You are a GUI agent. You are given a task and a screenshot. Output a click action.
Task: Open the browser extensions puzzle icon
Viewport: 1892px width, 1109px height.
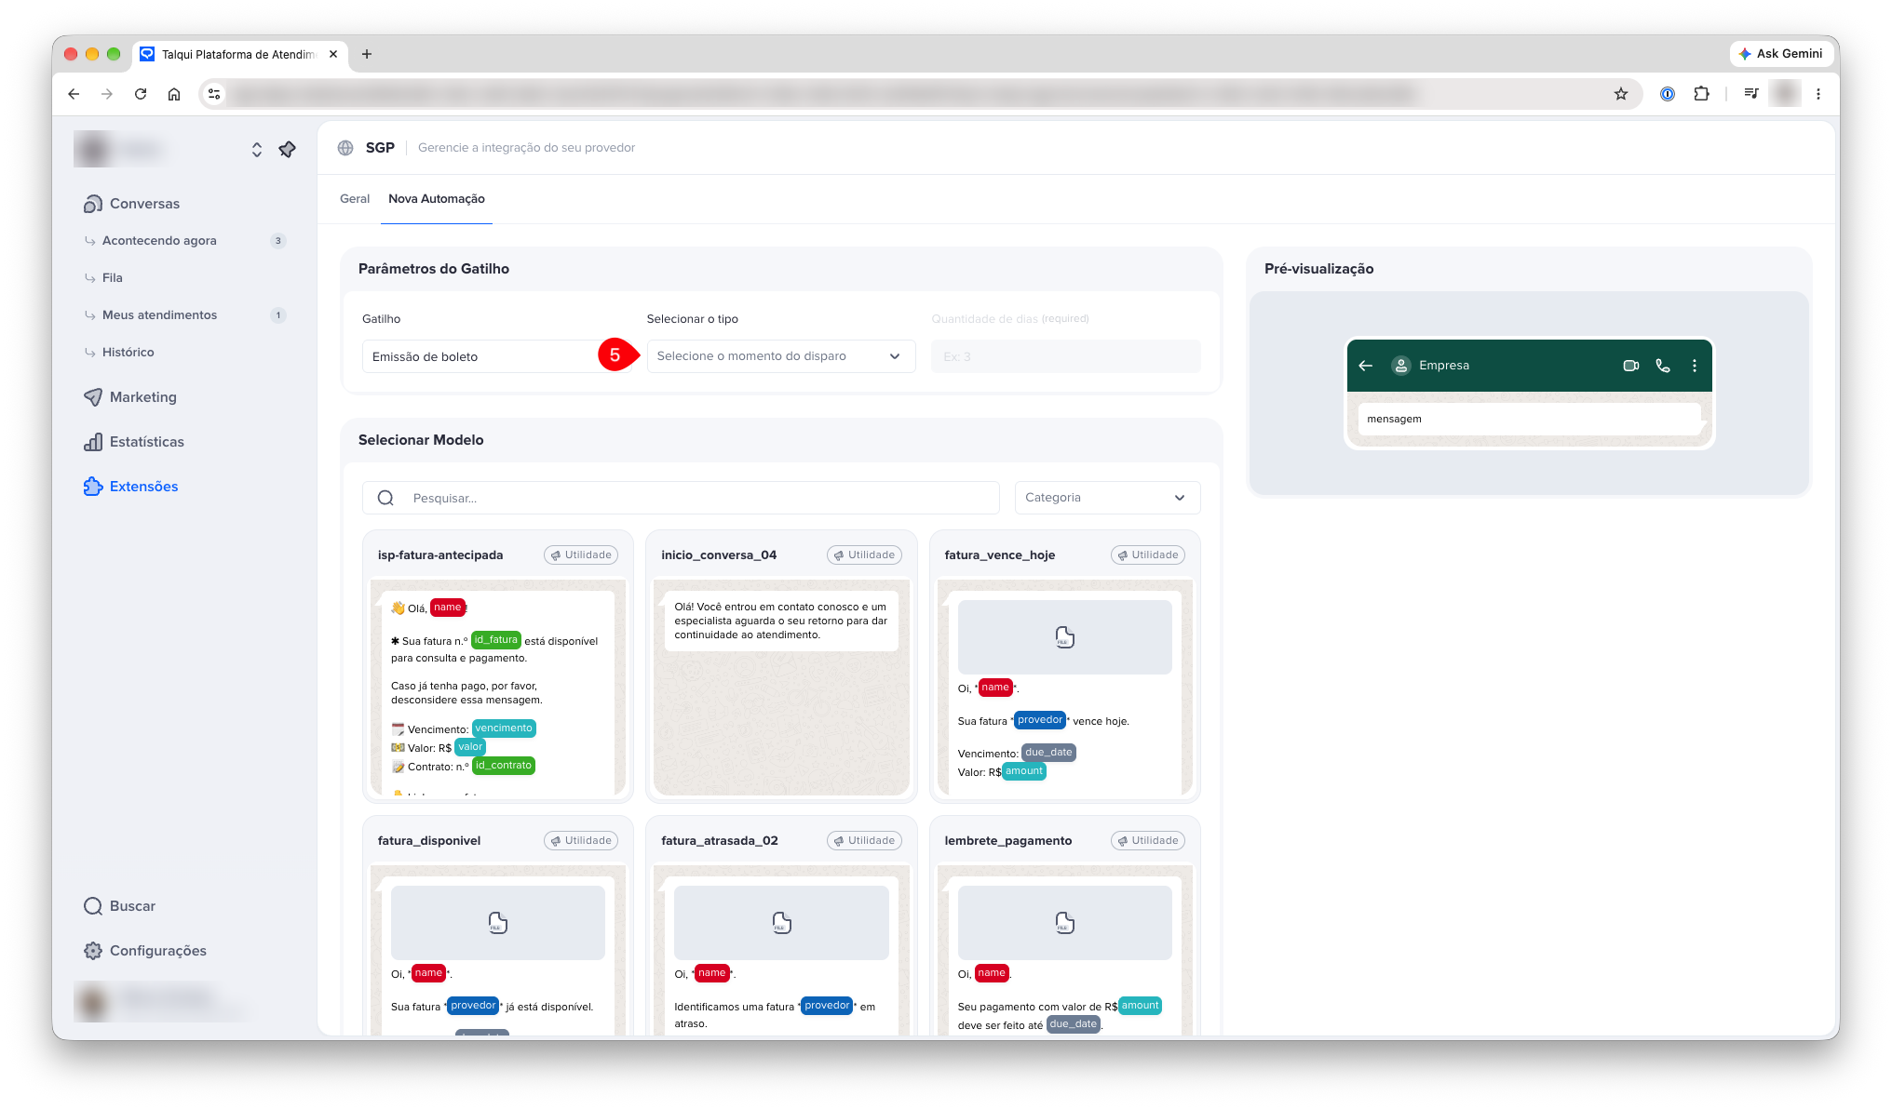click(1701, 94)
